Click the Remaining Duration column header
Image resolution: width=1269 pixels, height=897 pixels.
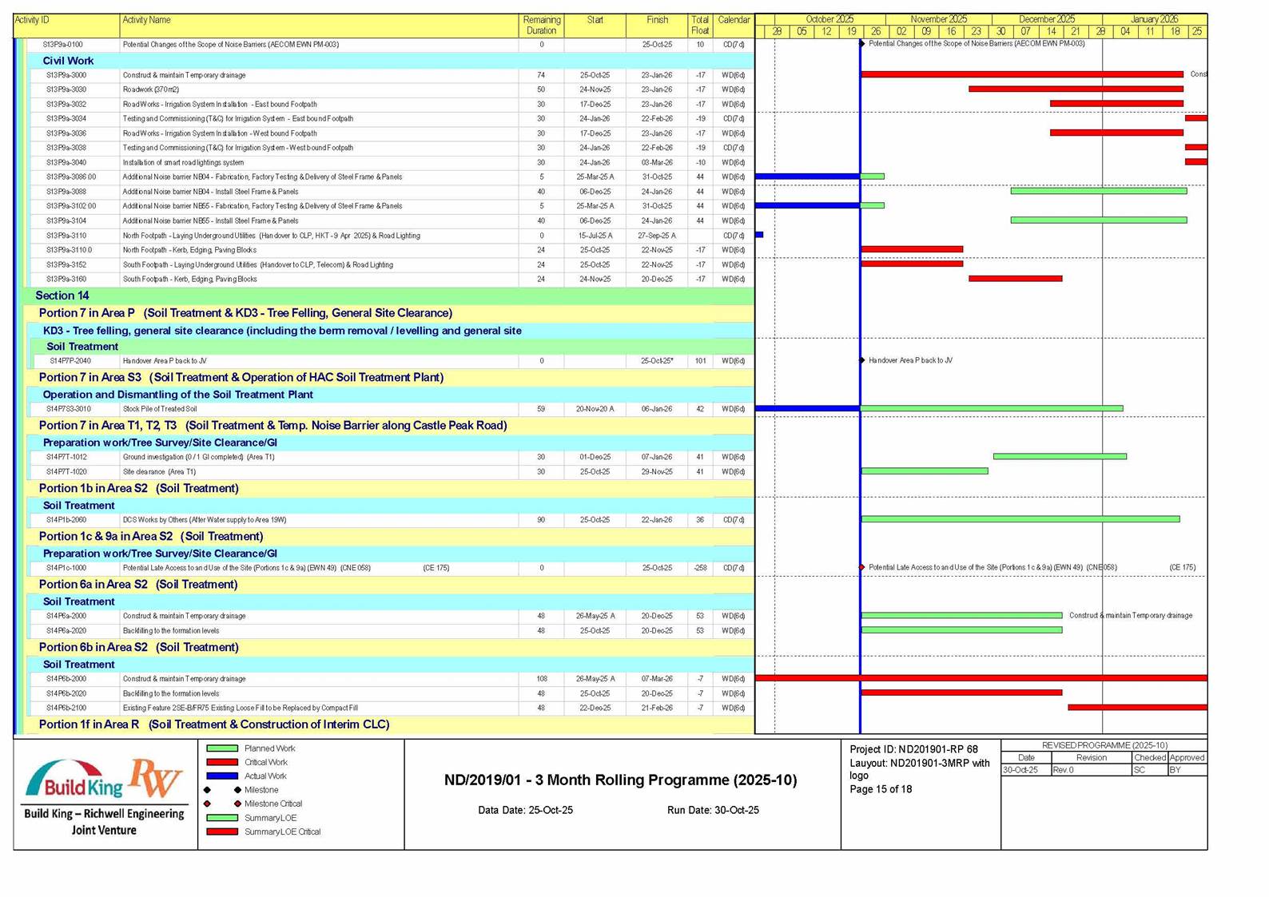pos(541,26)
